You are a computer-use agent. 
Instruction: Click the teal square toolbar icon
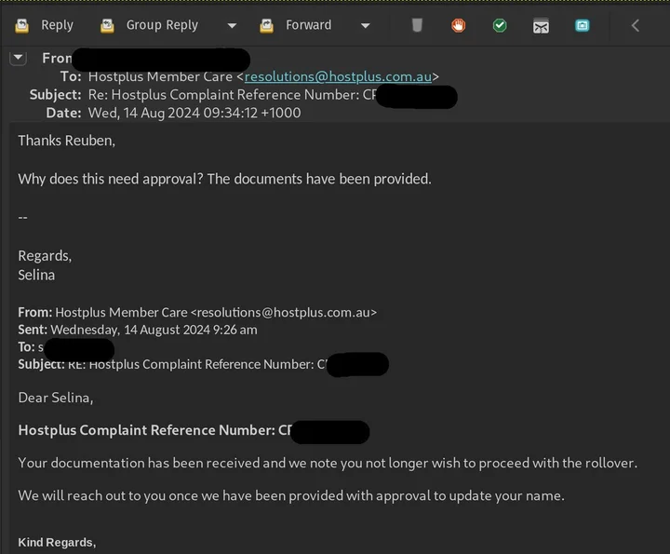click(x=582, y=25)
